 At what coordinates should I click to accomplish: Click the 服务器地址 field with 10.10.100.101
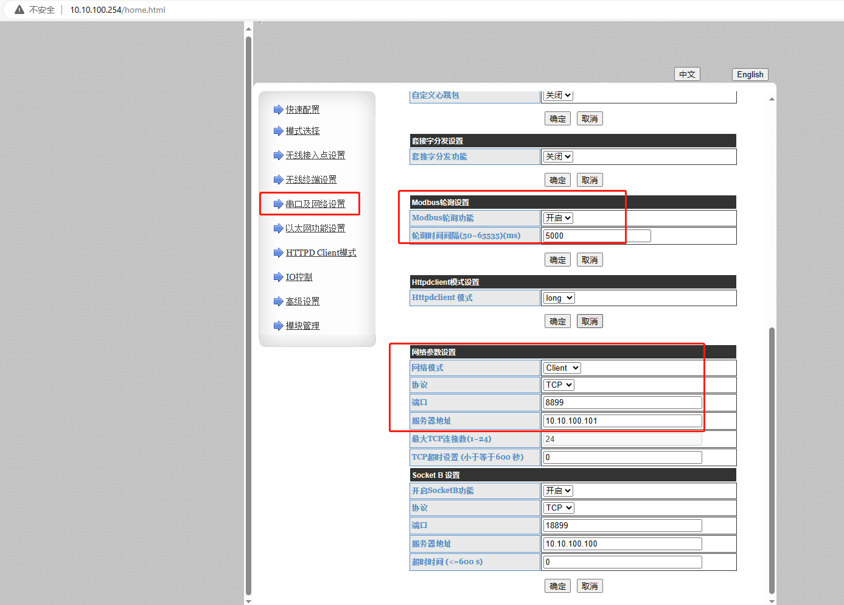coord(622,421)
